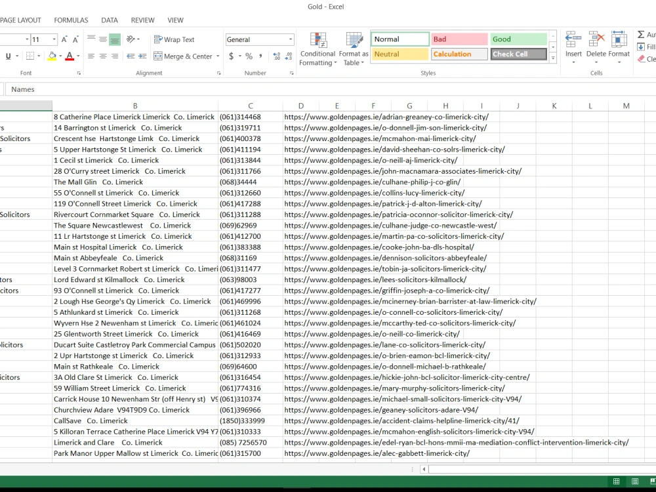The width and height of the screenshot is (656, 492).
Task: Click the formula bar containing Names
Action: 331,89
